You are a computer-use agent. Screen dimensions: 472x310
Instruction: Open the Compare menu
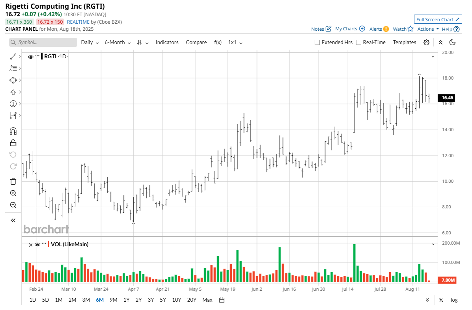pos(196,43)
